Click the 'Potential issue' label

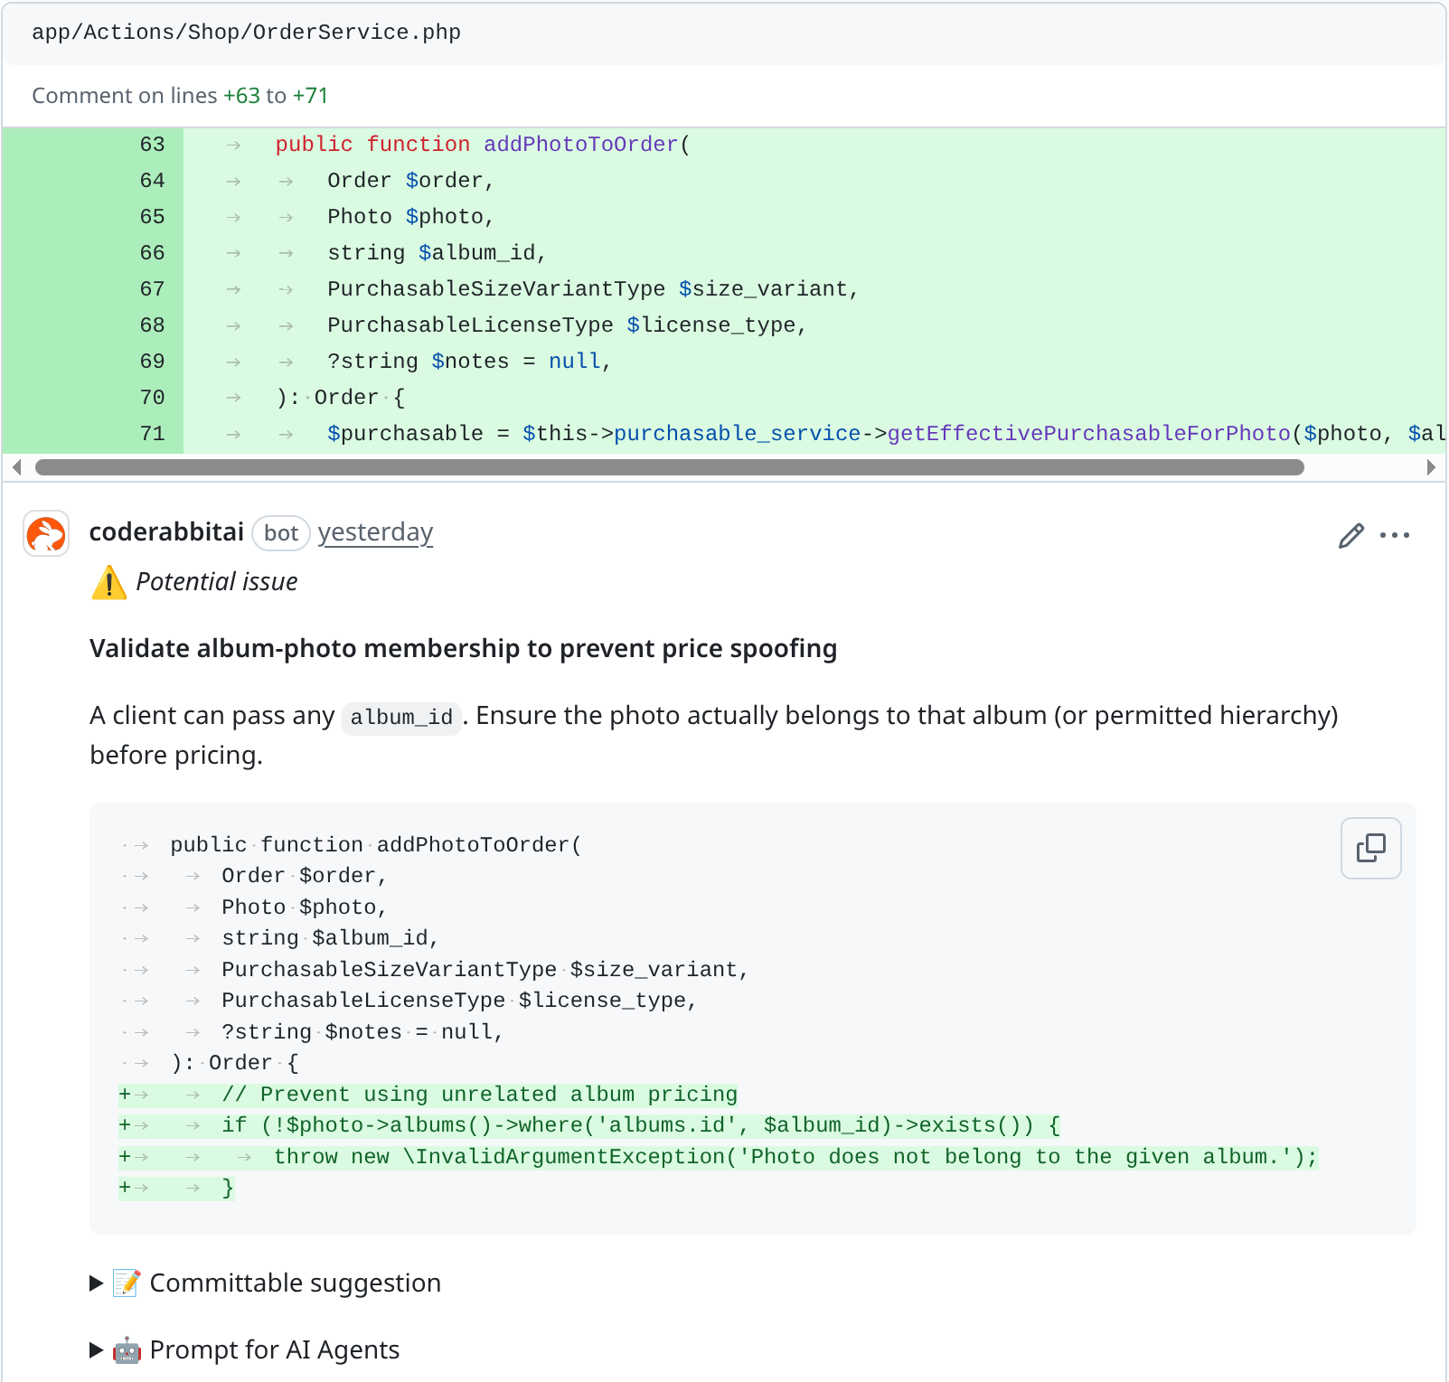click(217, 582)
